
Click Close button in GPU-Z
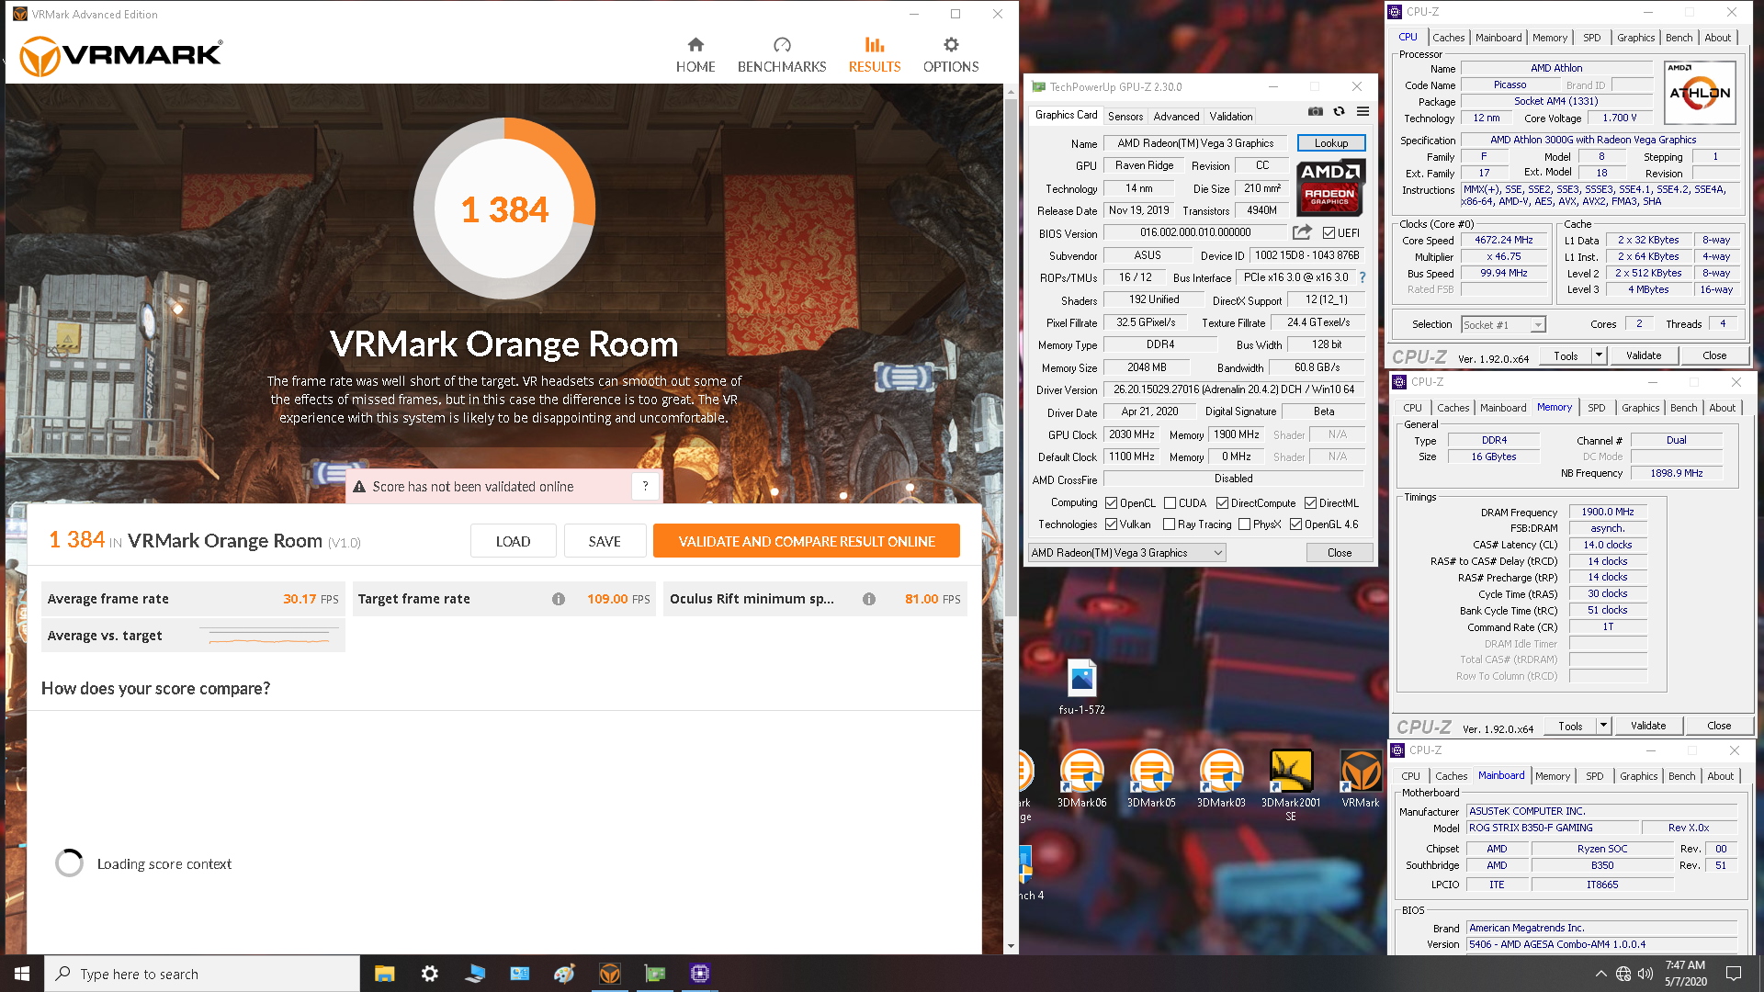click(1340, 553)
